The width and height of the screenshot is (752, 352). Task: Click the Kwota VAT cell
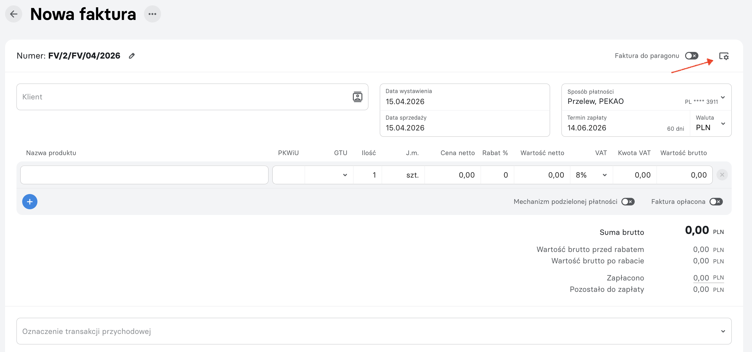[635, 175]
